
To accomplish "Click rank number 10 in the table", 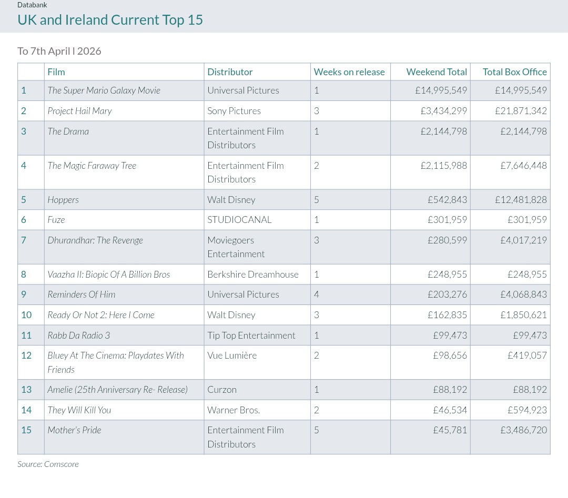I will point(26,315).
